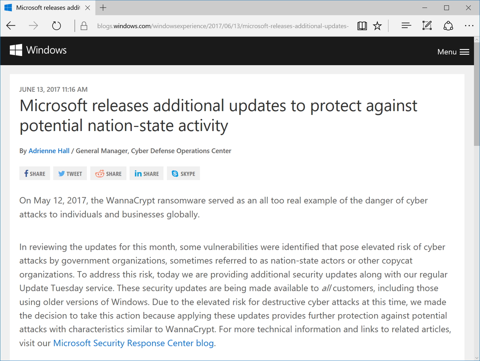Click the scrollbar down arrow

click(477, 358)
